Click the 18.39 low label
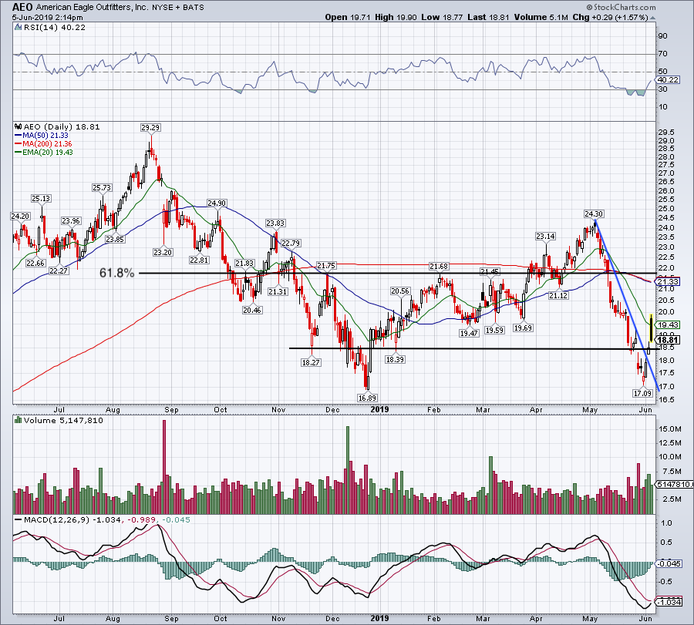 tap(395, 360)
